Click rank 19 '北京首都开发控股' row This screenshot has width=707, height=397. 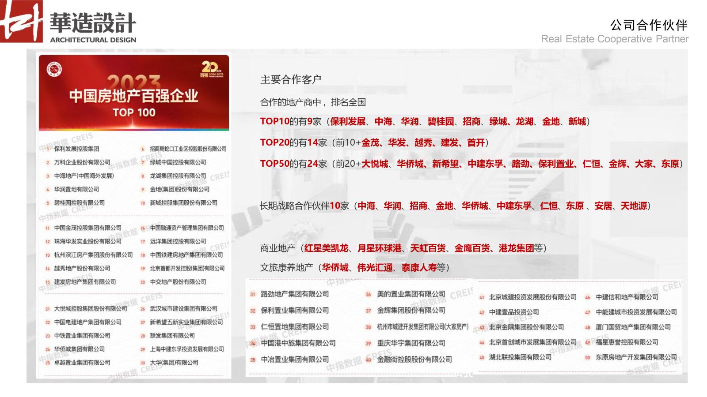pyautogui.click(x=183, y=268)
